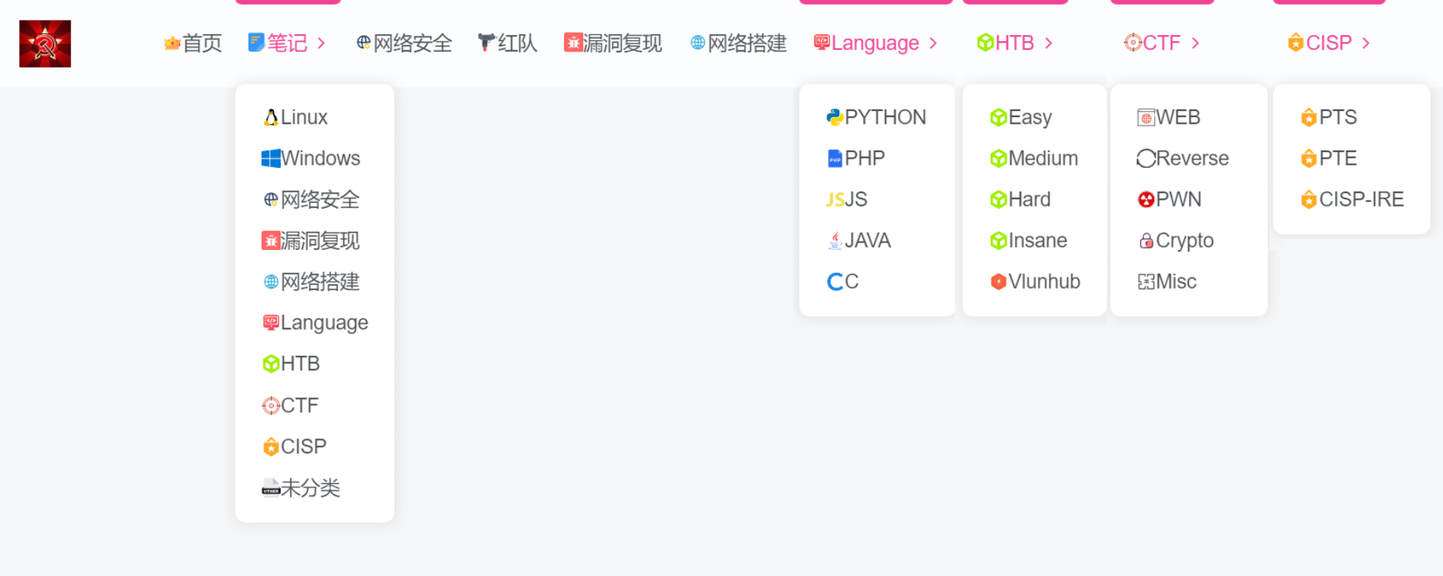This screenshot has width=1443, height=576.
Task: Click the Crypto lock icon
Action: [1146, 241]
